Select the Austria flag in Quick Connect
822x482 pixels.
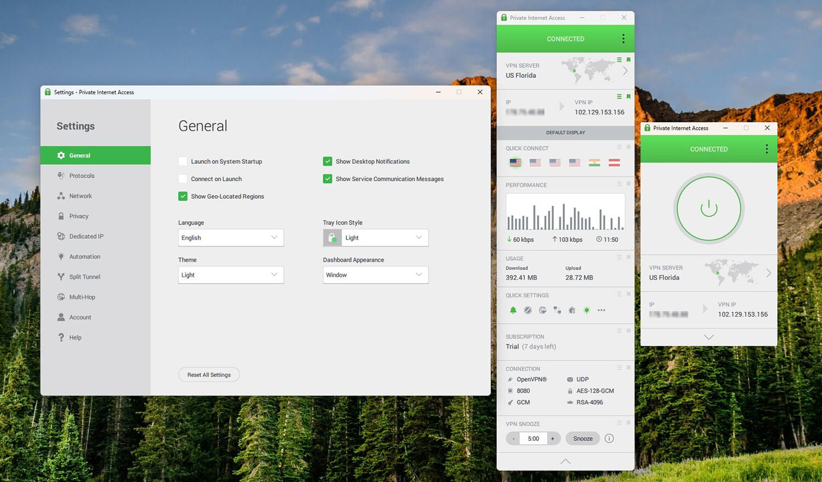(614, 163)
